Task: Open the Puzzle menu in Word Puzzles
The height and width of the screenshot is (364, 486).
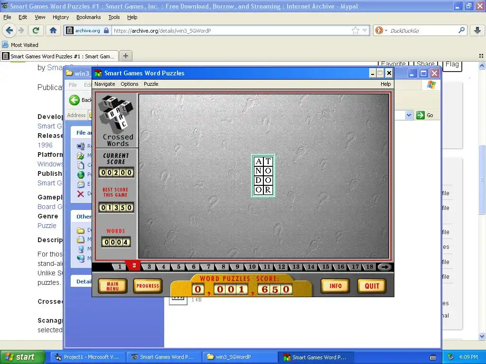Action: point(151,84)
